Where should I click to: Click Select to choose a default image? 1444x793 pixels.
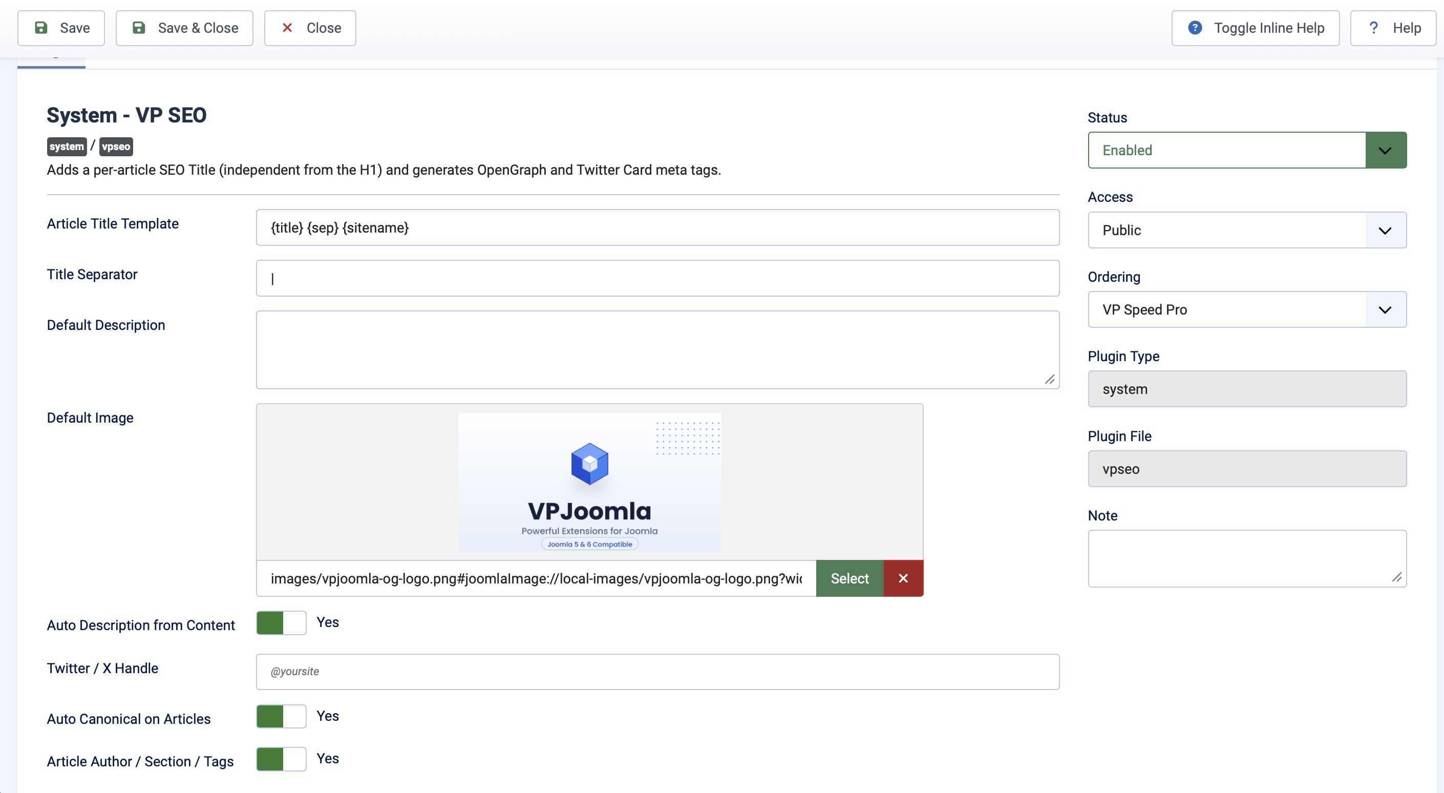pos(850,578)
